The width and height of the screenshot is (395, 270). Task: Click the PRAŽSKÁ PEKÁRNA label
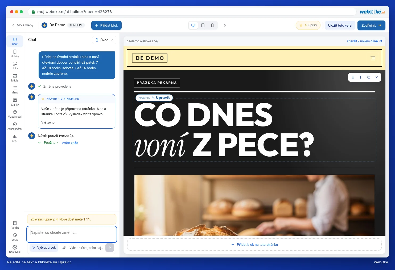[157, 83]
